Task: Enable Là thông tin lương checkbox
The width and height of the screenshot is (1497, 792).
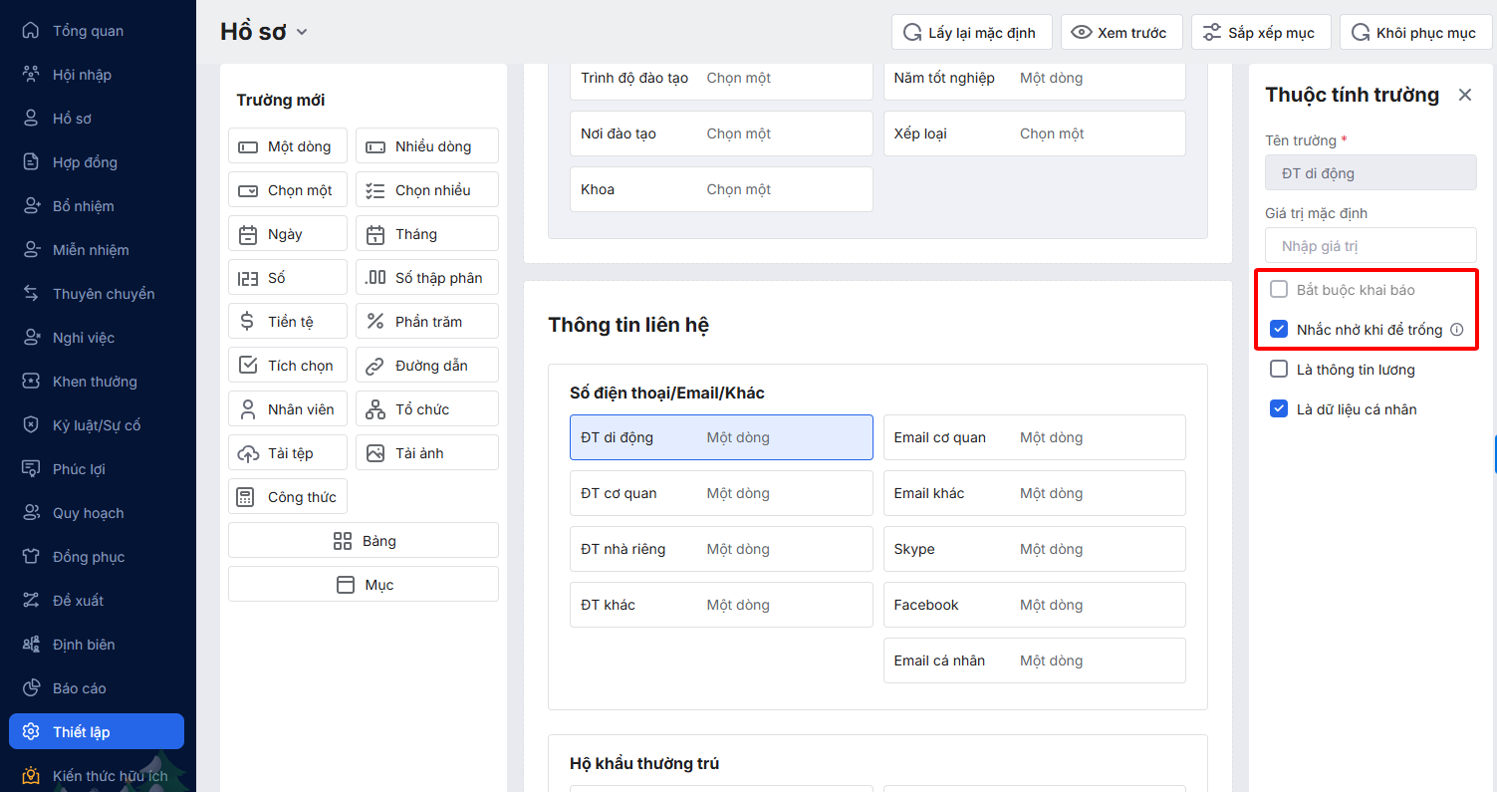Action: [1280, 370]
